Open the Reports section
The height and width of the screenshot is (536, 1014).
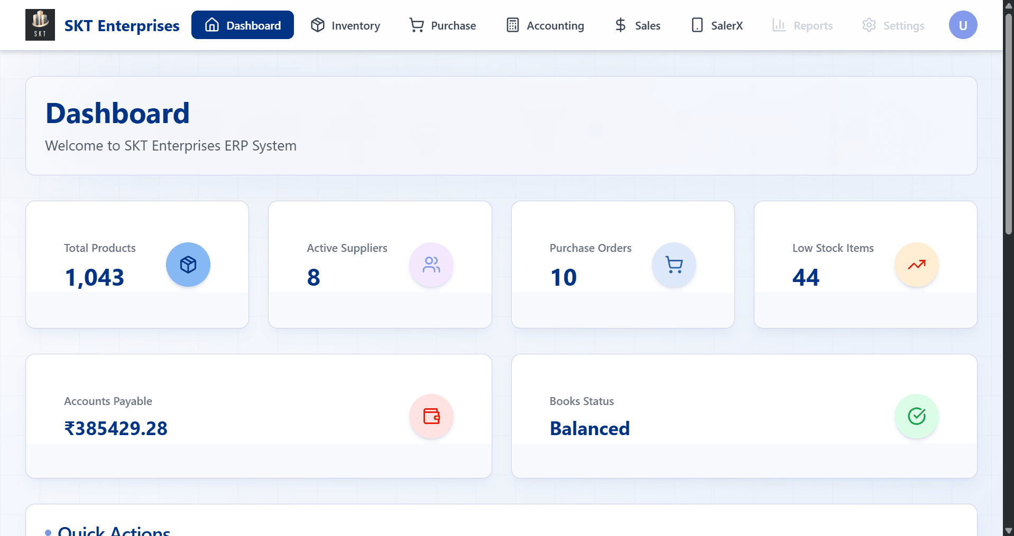tap(803, 25)
